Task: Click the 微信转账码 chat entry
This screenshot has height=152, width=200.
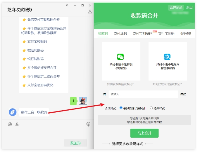Action: tap(35, 50)
